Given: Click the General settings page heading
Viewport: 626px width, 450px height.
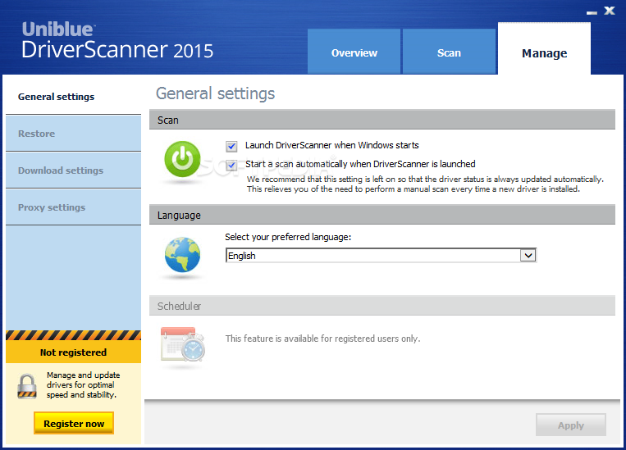Looking at the screenshot, I should 215,93.
